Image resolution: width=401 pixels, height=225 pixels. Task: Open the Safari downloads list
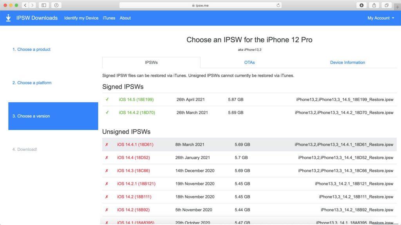(x=361, y=5)
